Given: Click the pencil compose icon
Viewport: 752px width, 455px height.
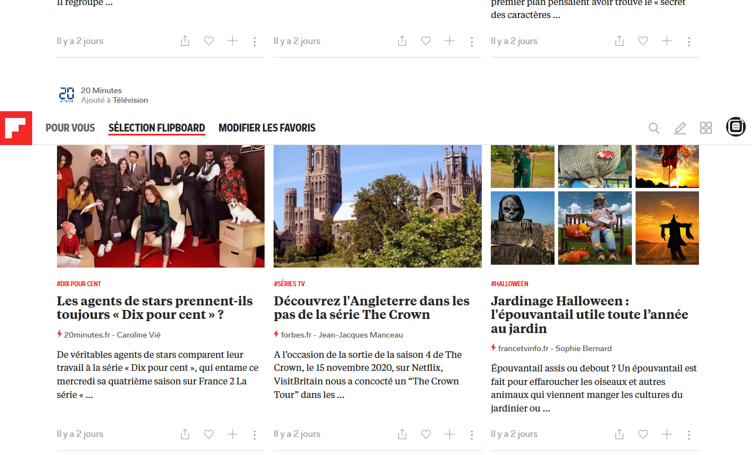Looking at the screenshot, I should point(680,128).
